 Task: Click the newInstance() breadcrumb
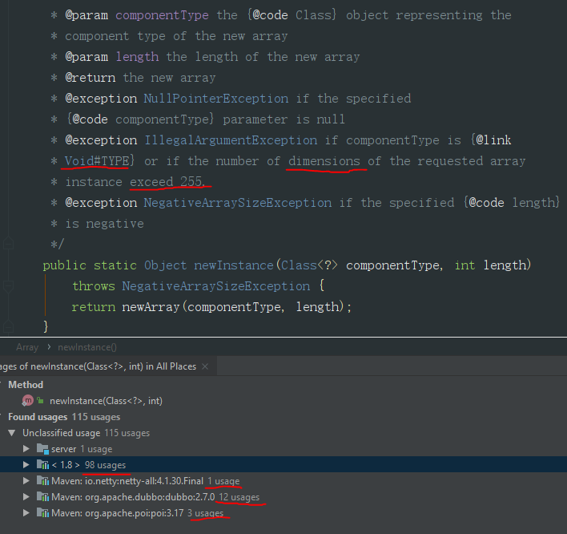click(x=87, y=347)
